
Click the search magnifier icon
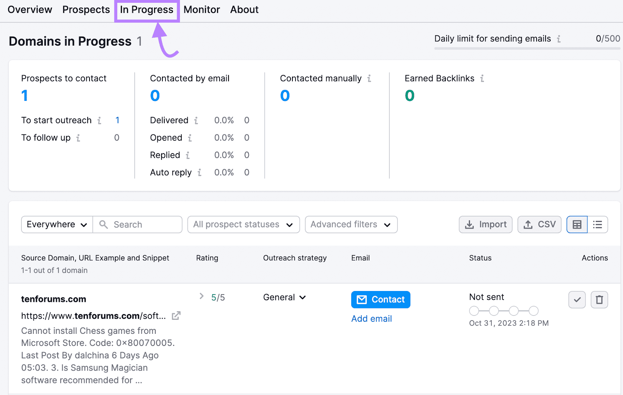(x=103, y=224)
